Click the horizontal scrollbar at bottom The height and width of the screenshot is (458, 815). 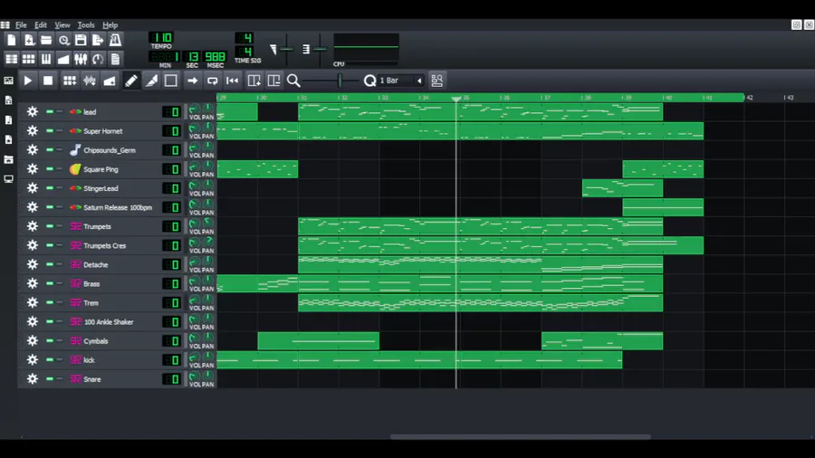point(521,436)
